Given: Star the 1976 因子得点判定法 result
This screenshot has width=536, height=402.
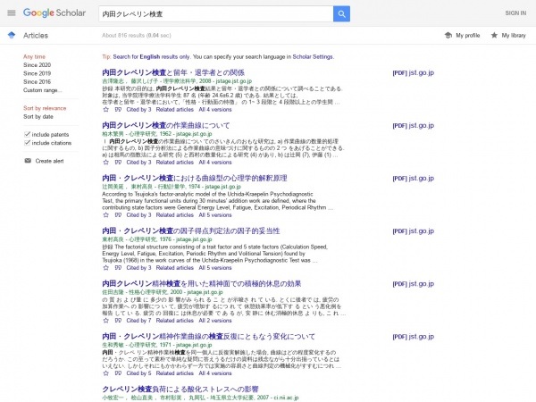Looking at the screenshot, I should pyautogui.click(x=106, y=268).
